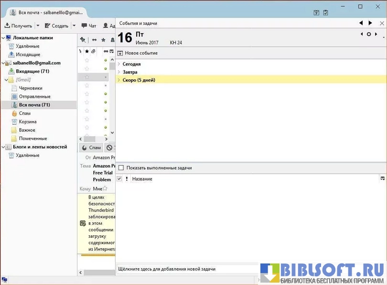Click the column picker icon in task list

382,178
